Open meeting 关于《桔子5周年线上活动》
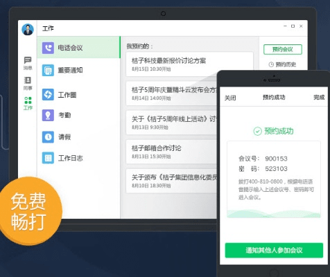Screen dimensions: 330x277 click(x=171, y=123)
